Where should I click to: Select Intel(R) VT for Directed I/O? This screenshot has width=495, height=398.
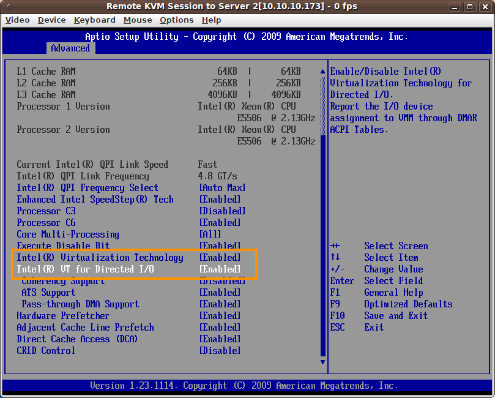(85, 269)
